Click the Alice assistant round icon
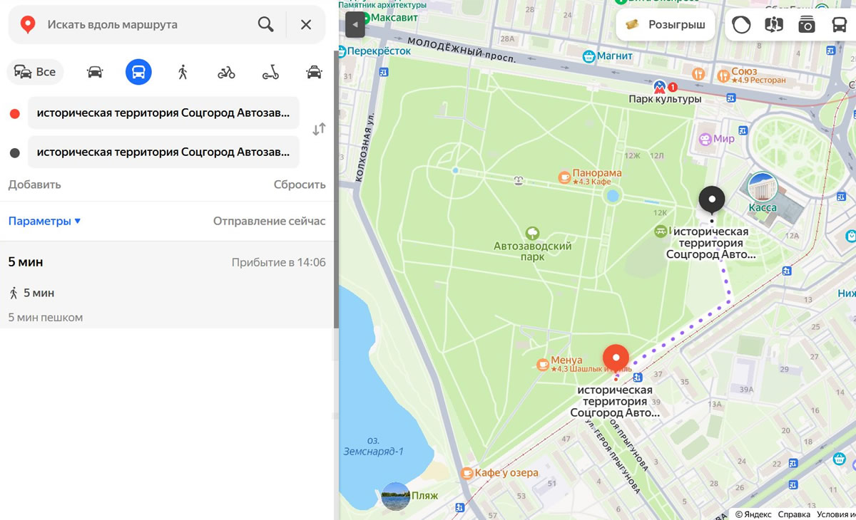This screenshot has width=856, height=520. point(741,25)
